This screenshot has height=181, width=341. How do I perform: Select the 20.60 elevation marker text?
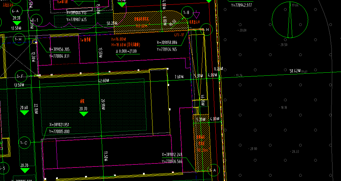24,108
